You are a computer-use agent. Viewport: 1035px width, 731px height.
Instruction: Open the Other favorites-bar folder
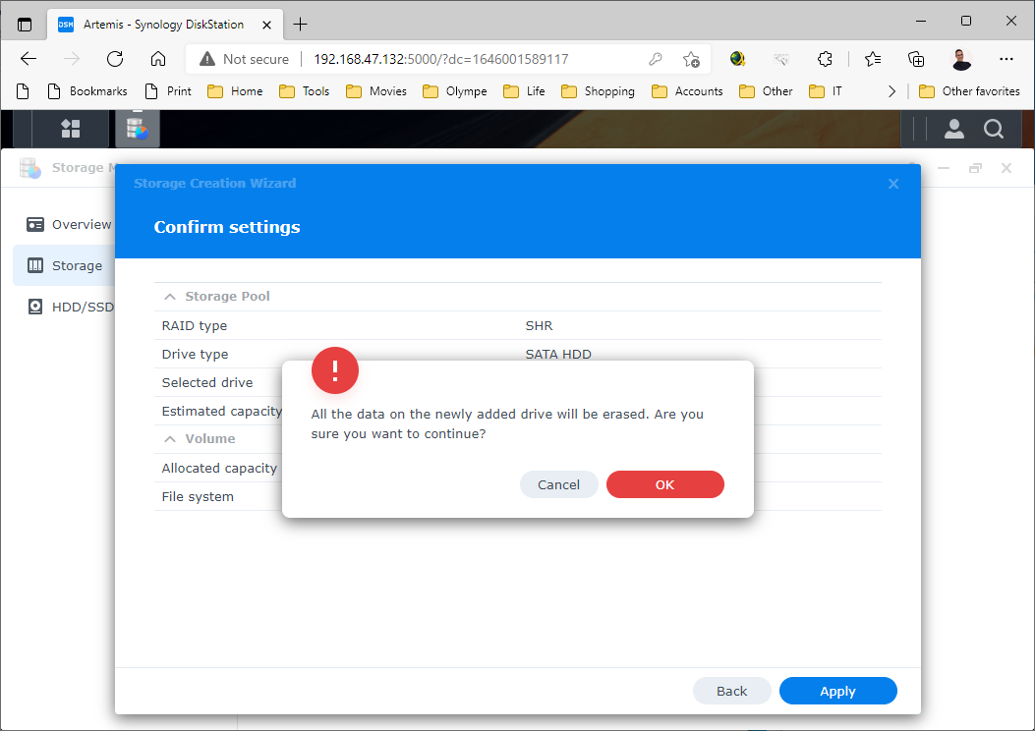coord(767,91)
